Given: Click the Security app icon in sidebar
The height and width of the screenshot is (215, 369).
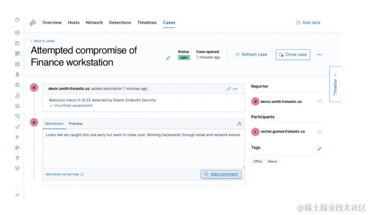Looking at the screenshot, I should point(17,147).
